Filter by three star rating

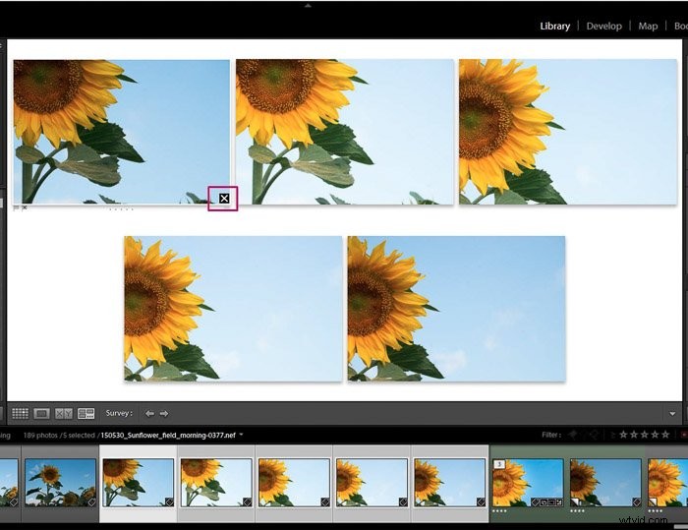click(x=645, y=435)
